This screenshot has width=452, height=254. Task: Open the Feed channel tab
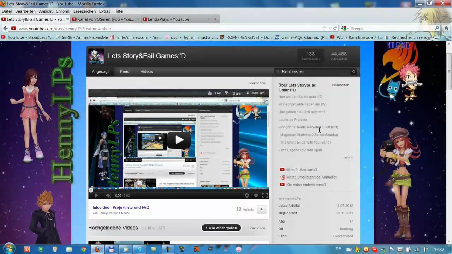click(x=125, y=71)
